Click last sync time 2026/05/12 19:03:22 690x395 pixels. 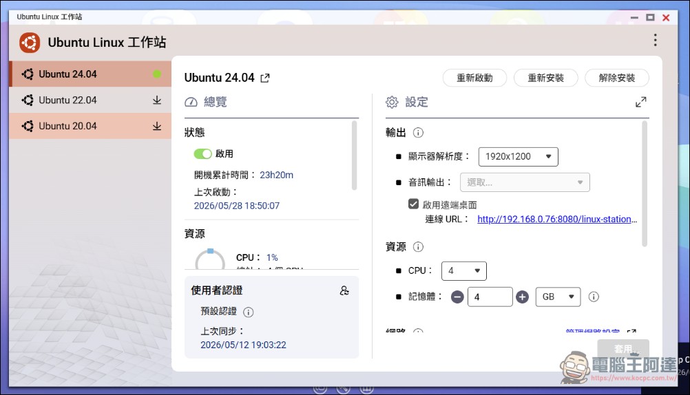(x=243, y=345)
